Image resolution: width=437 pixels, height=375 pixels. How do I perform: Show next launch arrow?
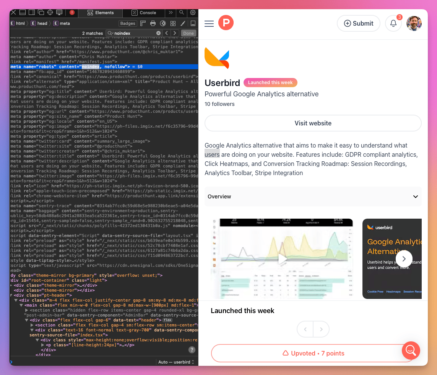[x=321, y=329]
